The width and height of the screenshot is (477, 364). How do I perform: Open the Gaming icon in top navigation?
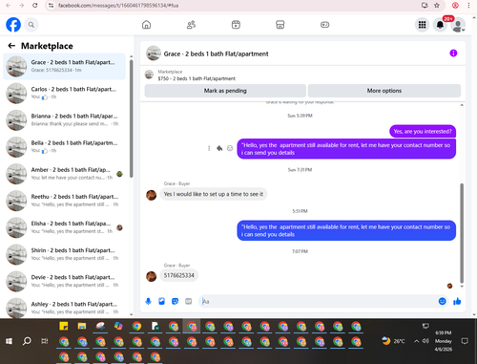pyautogui.click(x=324, y=25)
